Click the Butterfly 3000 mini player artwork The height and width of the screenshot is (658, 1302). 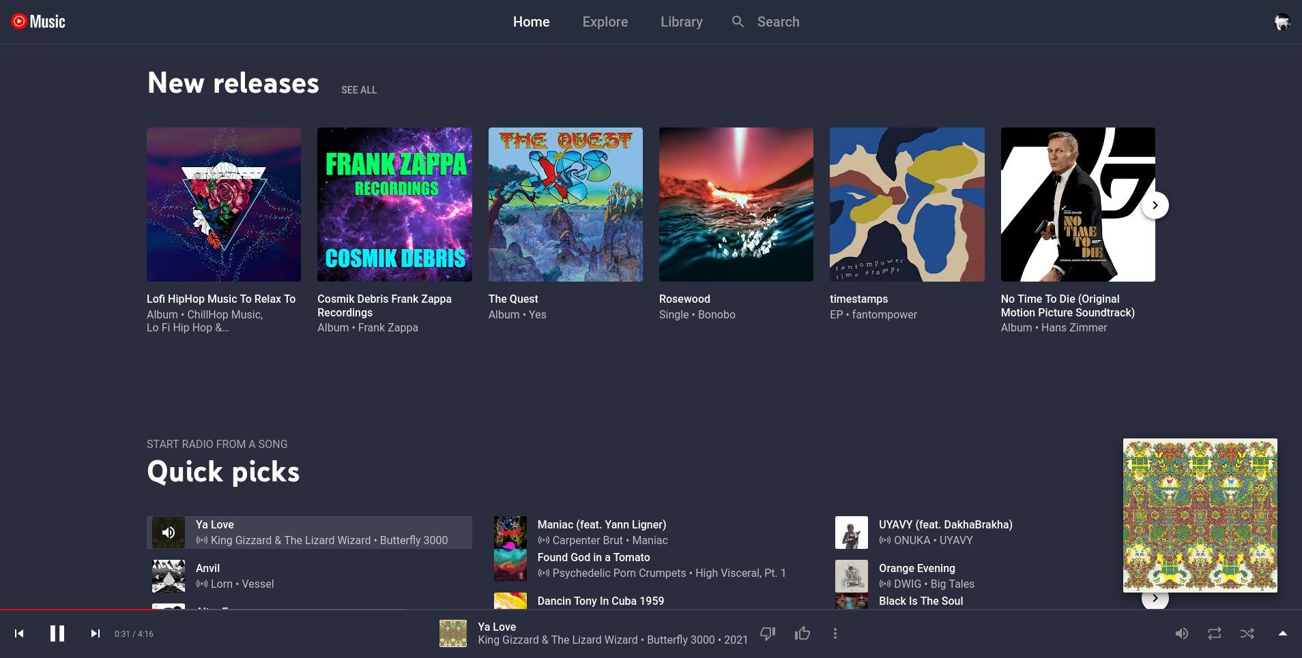[1200, 515]
